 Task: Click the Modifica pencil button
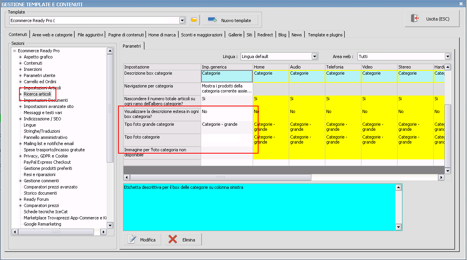pos(142,240)
